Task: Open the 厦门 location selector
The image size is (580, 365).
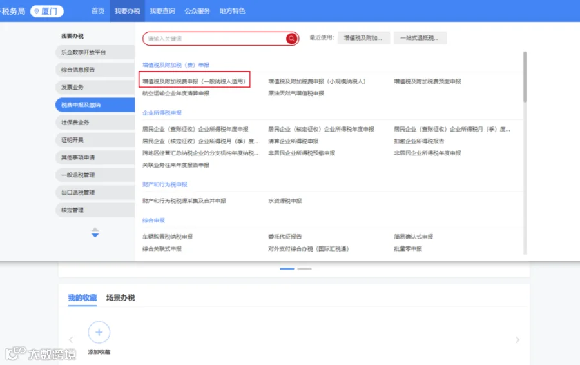Action: [46, 11]
